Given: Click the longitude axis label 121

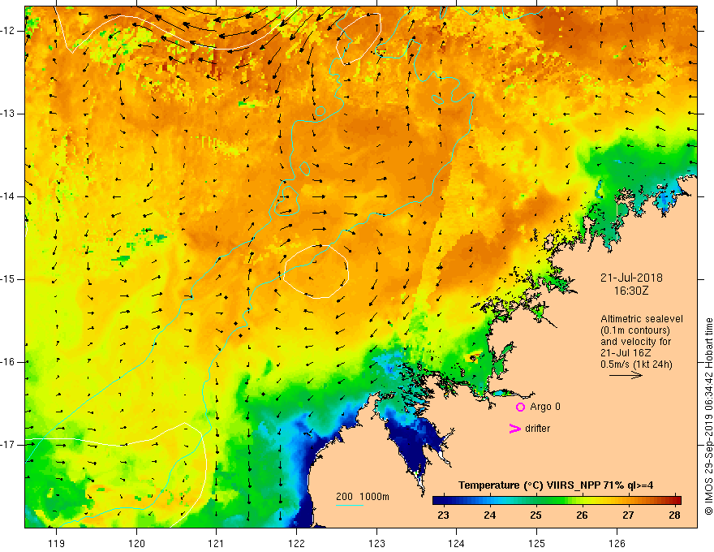Looking at the screenshot, I should point(217,543).
